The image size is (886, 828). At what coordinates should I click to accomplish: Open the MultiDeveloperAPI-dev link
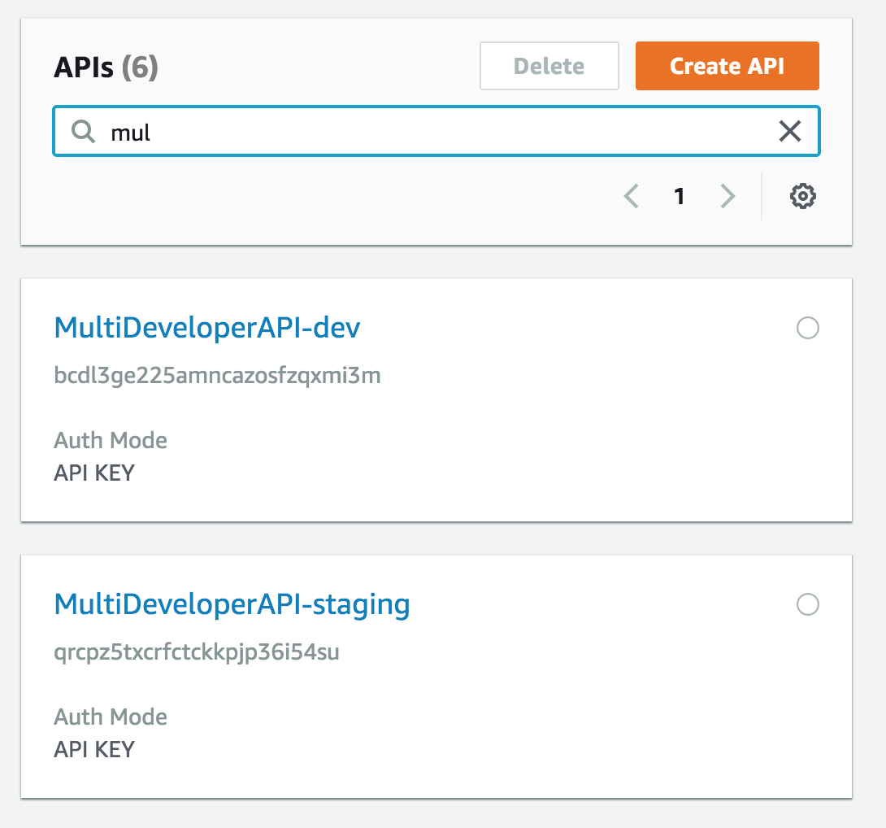[x=207, y=328]
